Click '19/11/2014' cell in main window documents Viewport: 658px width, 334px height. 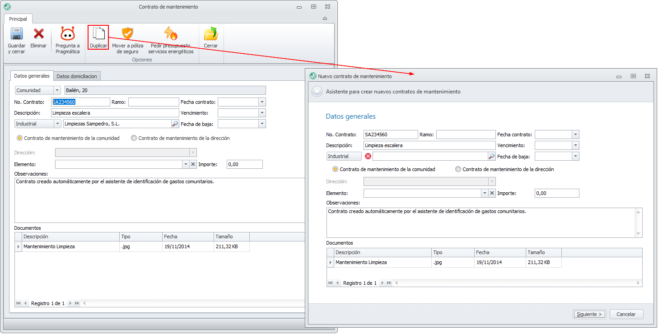tap(188, 246)
